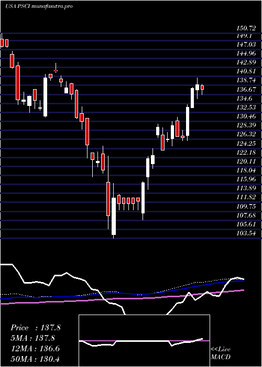This screenshot has width=262, height=367.
Task: Select the 126.32 price axis label
Action: pos(246,134)
